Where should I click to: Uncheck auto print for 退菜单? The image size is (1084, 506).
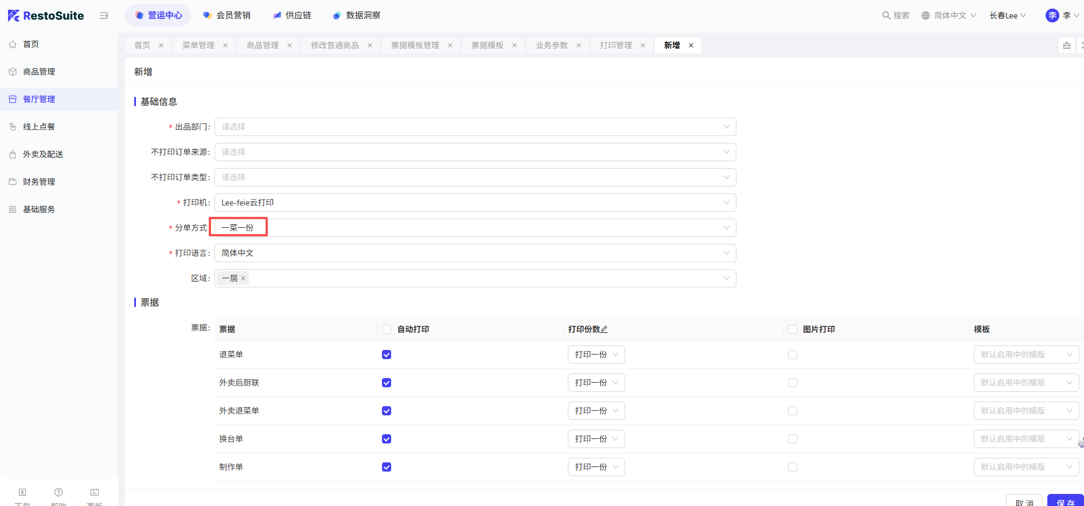click(387, 355)
